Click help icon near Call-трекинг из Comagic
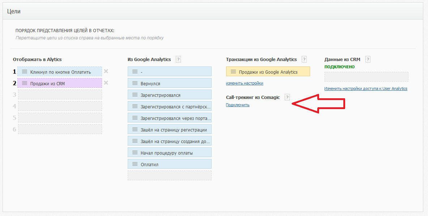This screenshot has height=216, width=428. pyautogui.click(x=287, y=98)
